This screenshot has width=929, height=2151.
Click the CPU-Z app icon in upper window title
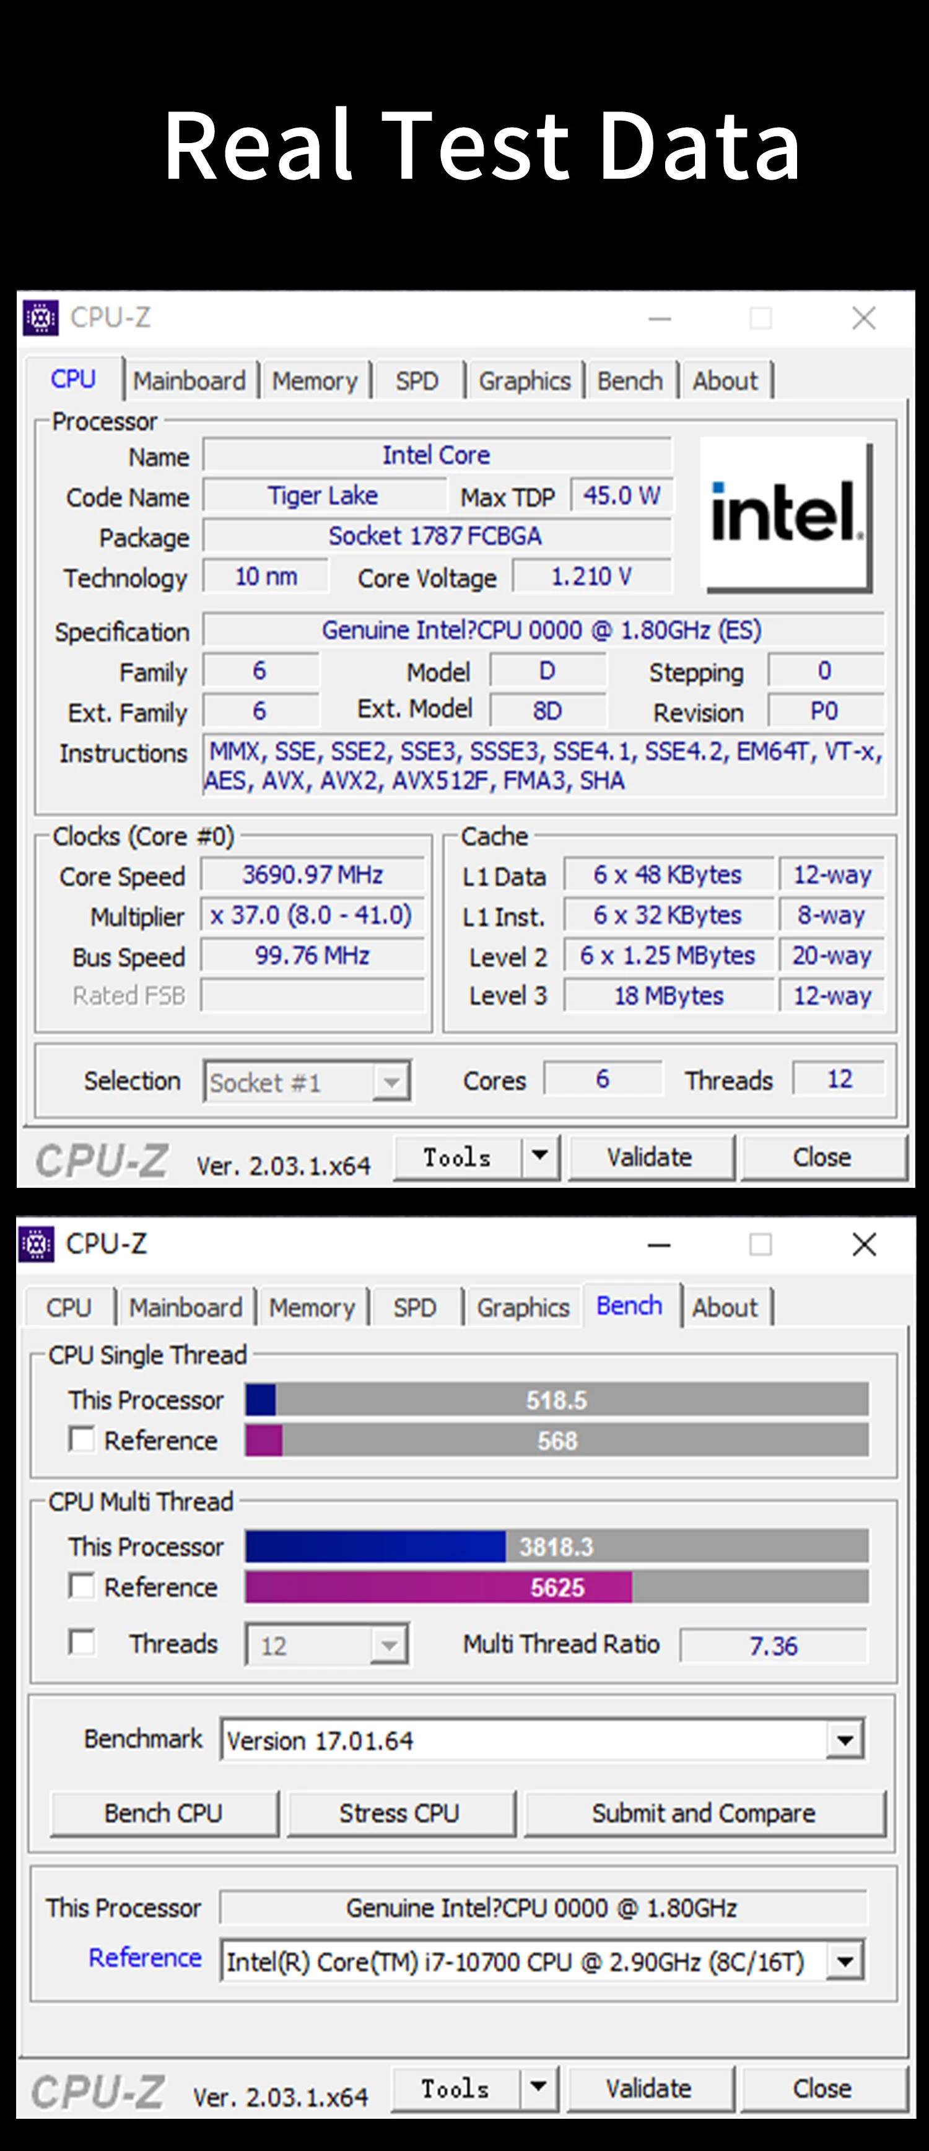tap(40, 317)
